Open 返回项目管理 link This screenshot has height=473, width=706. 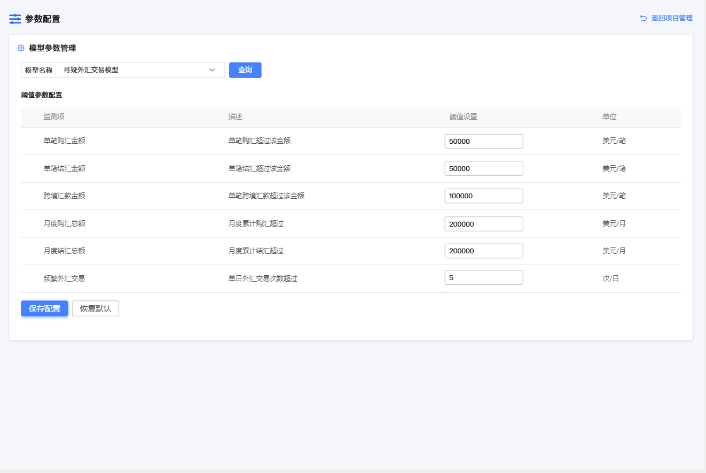[671, 18]
